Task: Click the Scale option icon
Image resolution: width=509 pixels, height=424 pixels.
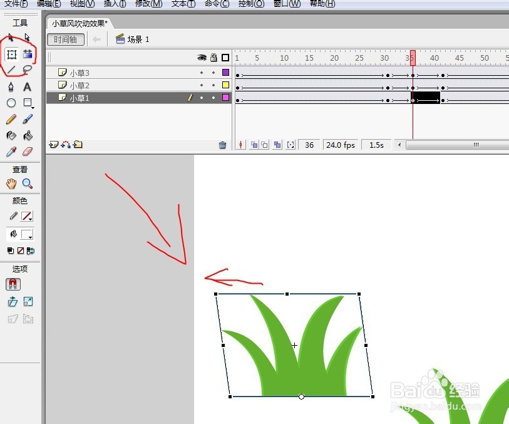Action: 28,302
